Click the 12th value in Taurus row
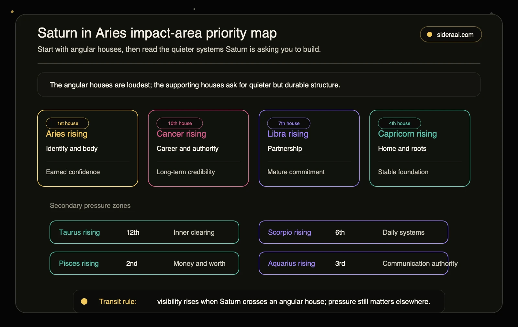The width and height of the screenshot is (518, 327). click(133, 232)
